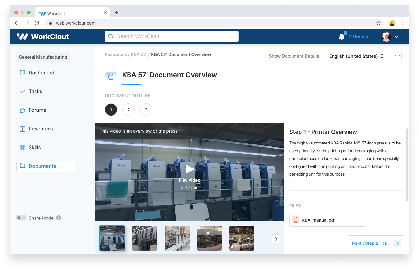Bookmark page with the star icon
The width and height of the screenshot is (419, 269).
(378, 23)
